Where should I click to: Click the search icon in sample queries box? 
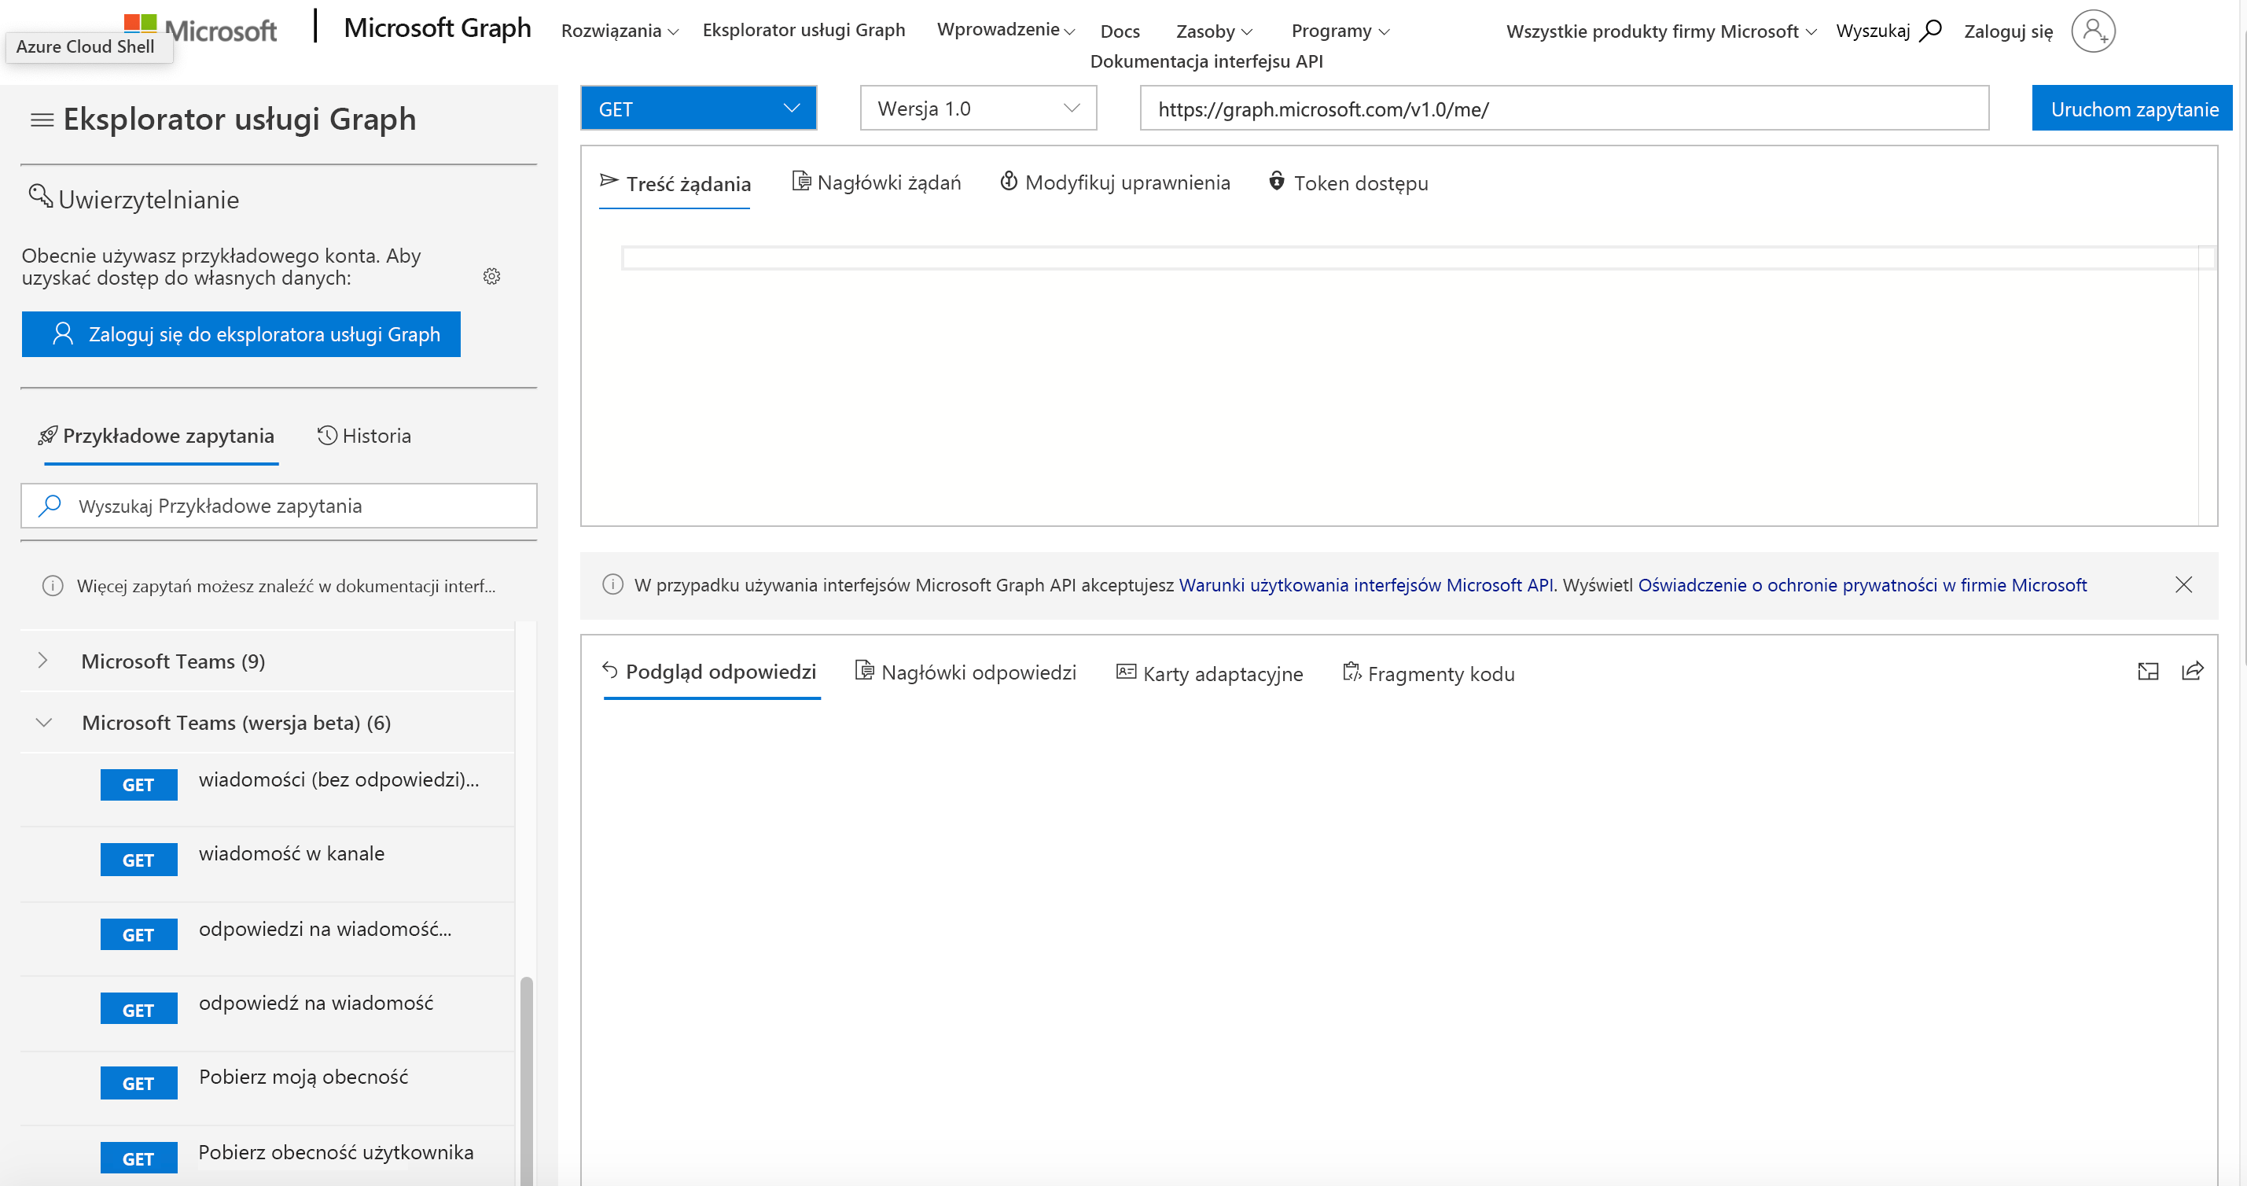pyautogui.click(x=50, y=505)
